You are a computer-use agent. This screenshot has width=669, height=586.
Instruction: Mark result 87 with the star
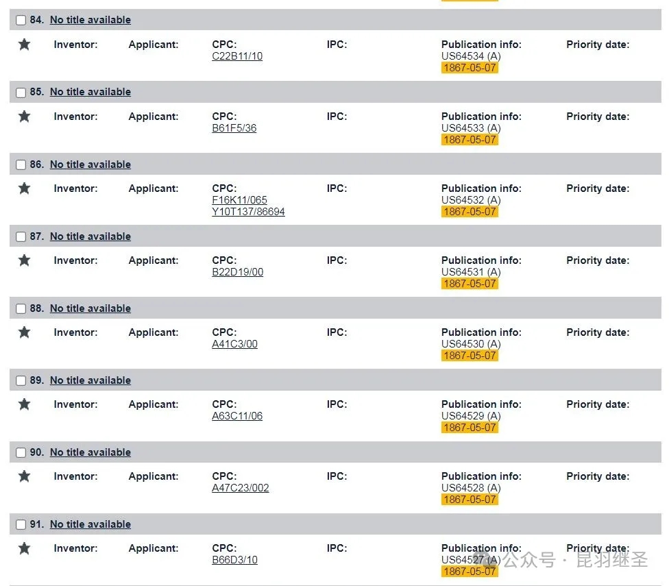click(24, 260)
